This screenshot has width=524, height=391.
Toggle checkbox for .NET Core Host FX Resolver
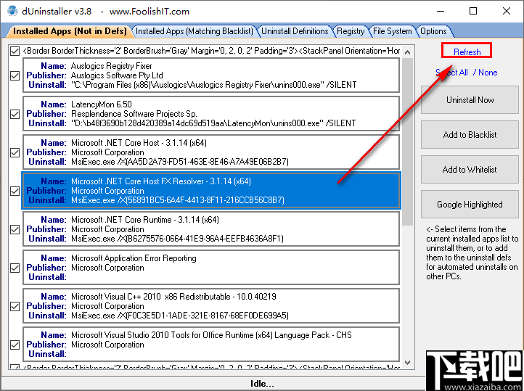[15, 191]
